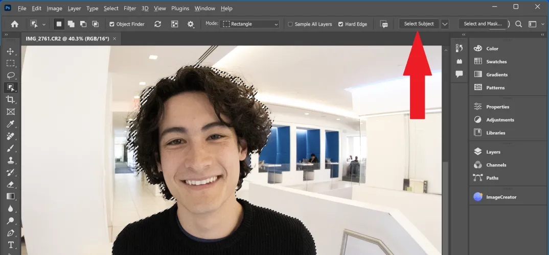Open the Filter menu
This screenshot has height=255, width=549.
coord(130,8)
